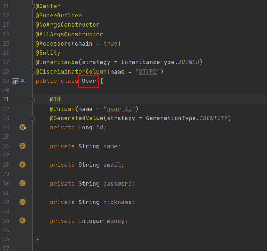Click the @Inheritance annotation
Image resolution: width=267 pixels, height=251 pixels.
[57, 62]
